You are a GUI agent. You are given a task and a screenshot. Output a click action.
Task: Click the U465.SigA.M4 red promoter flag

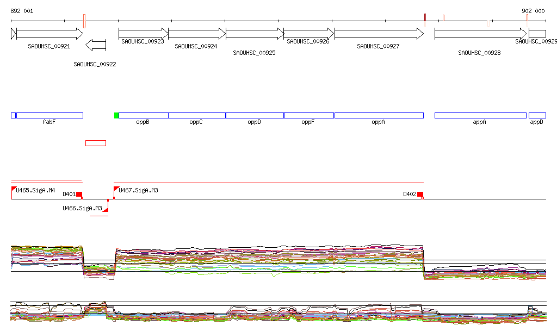pos(14,189)
